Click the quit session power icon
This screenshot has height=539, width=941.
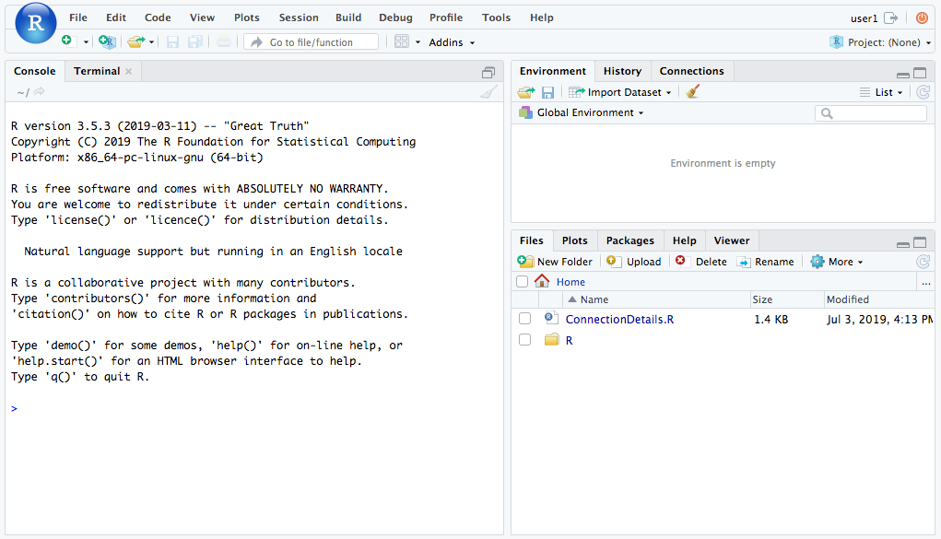922,18
